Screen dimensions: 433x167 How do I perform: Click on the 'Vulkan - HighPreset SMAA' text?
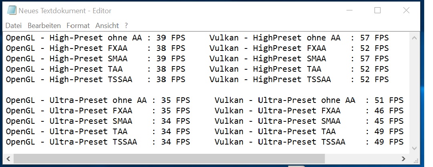pos(268,58)
